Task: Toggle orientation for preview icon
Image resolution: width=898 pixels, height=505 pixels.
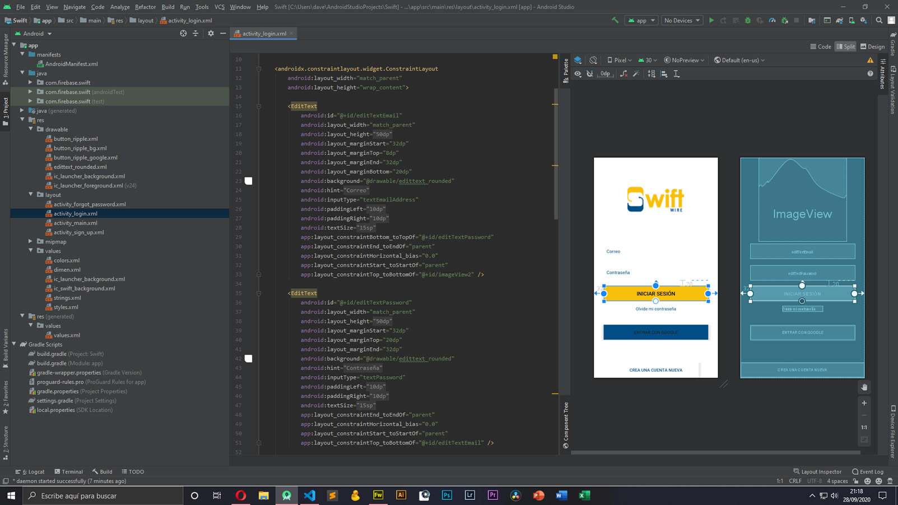Action: point(593,60)
